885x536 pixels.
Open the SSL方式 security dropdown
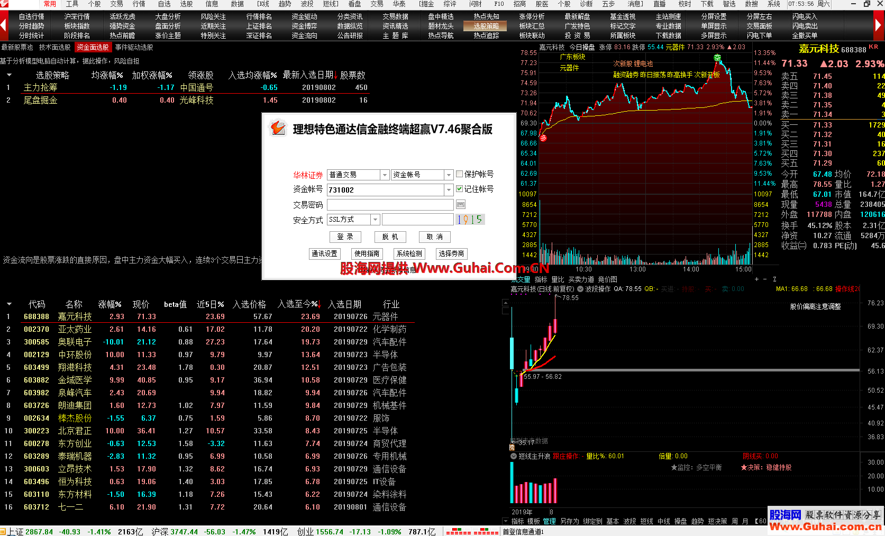click(375, 220)
